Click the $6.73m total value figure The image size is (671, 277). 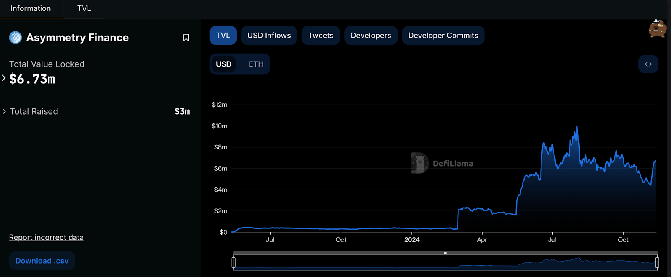point(32,79)
